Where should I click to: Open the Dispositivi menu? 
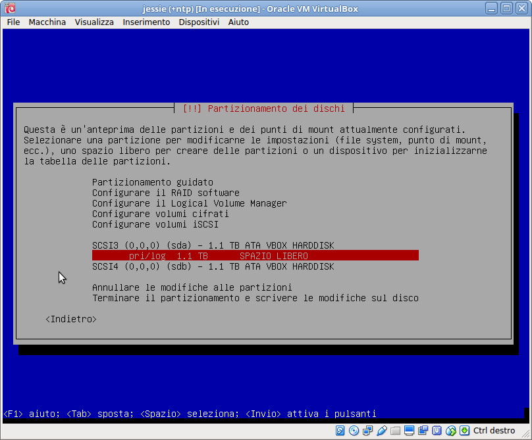point(199,22)
